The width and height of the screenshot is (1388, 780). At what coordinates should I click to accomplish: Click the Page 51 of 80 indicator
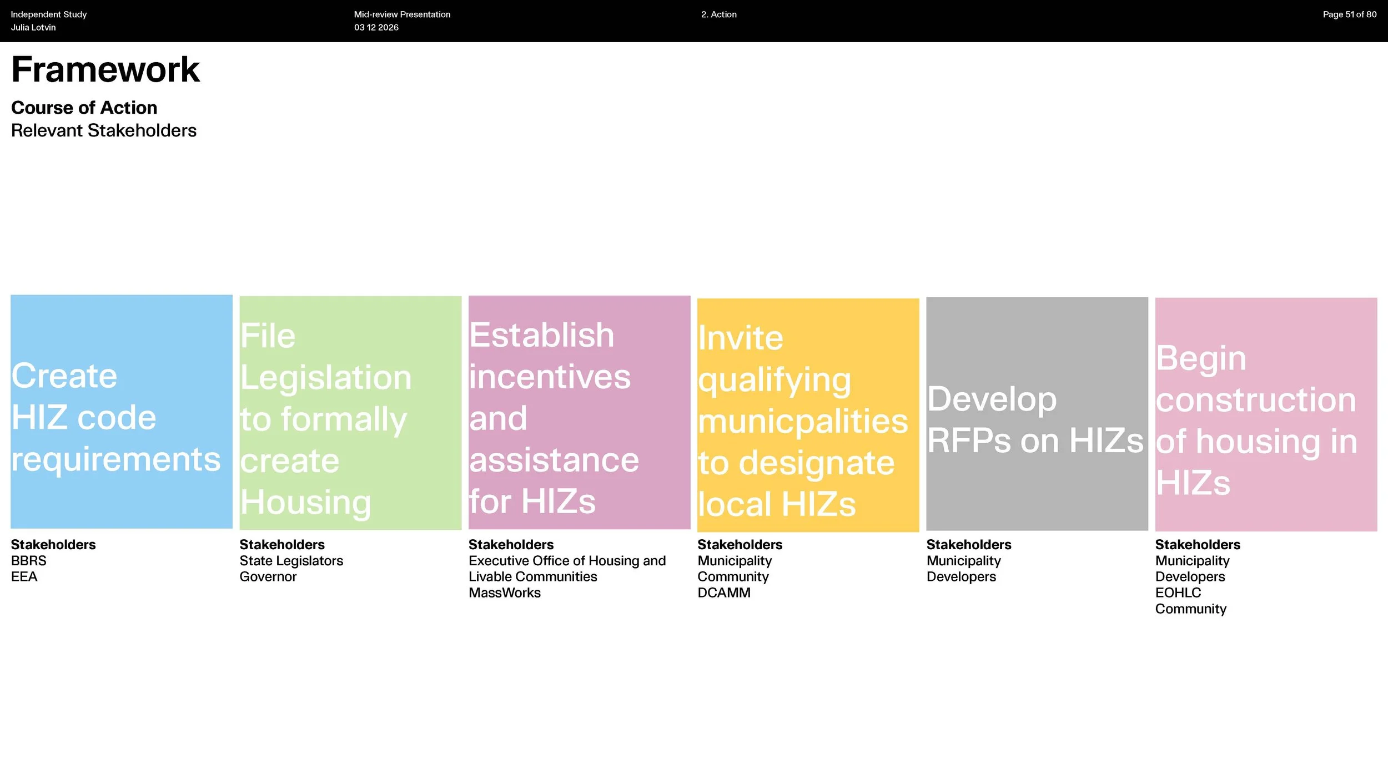[1350, 14]
